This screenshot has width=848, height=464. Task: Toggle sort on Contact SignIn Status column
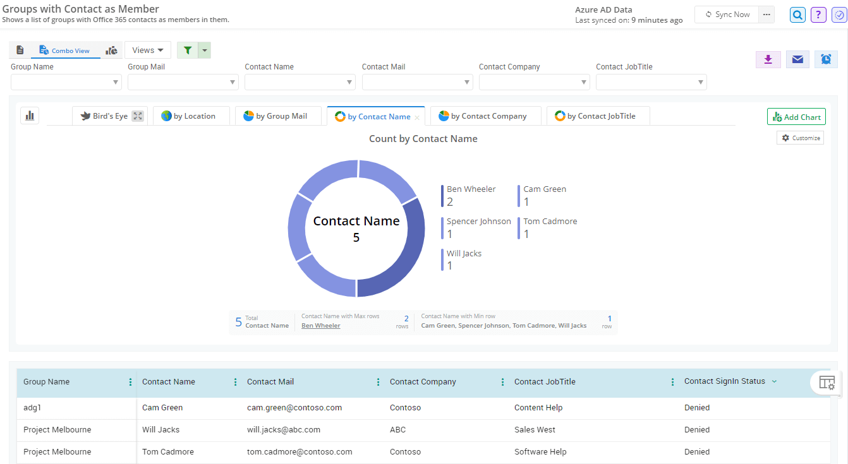tap(774, 381)
